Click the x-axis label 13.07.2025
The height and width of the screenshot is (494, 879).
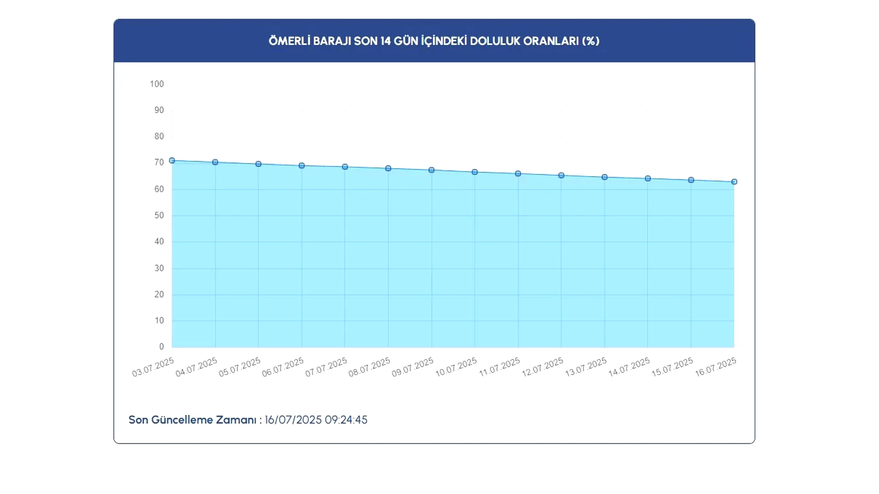(x=586, y=367)
